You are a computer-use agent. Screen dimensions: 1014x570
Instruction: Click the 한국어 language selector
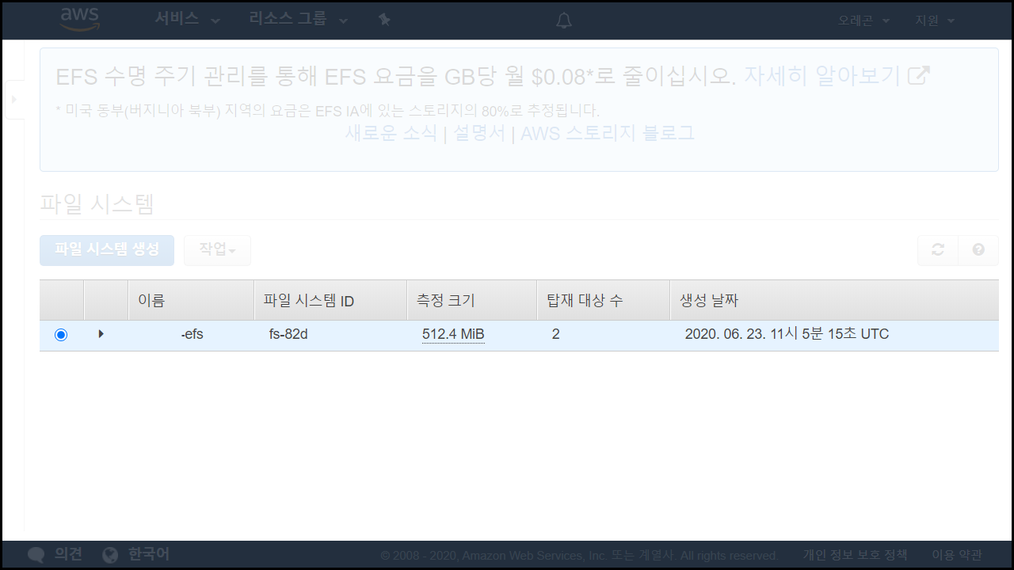pyautogui.click(x=149, y=554)
